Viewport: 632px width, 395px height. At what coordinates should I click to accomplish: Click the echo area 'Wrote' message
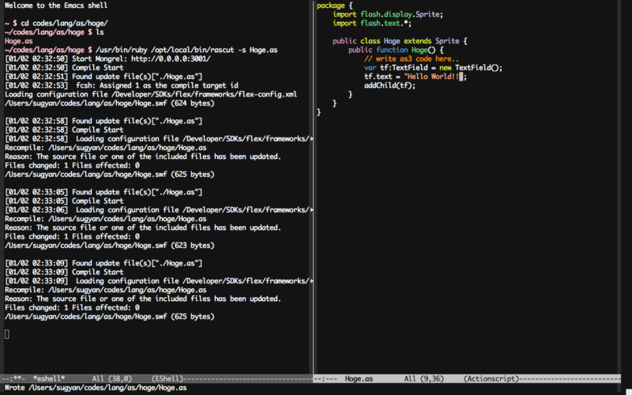pos(96,388)
